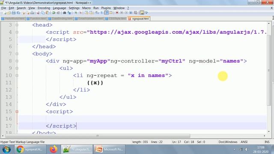
Task: Collapse the div fold marker on line 8
Action: point(17,61)
